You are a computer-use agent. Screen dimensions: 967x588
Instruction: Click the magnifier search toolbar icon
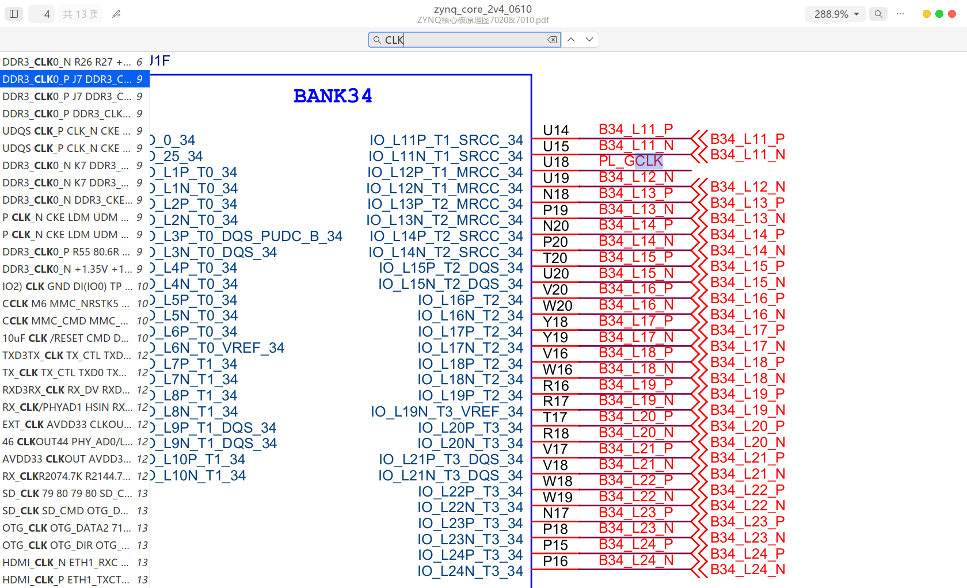(878, 14)
